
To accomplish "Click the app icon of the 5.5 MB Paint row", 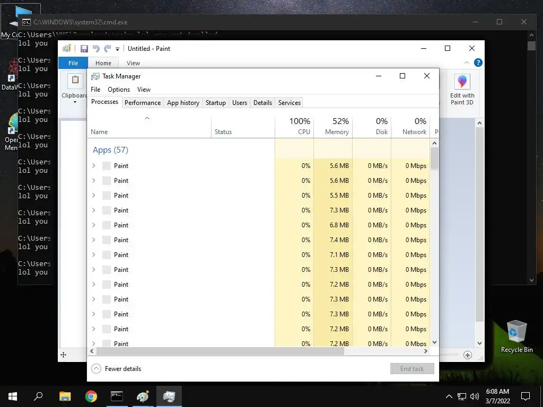I will [107, 196].
